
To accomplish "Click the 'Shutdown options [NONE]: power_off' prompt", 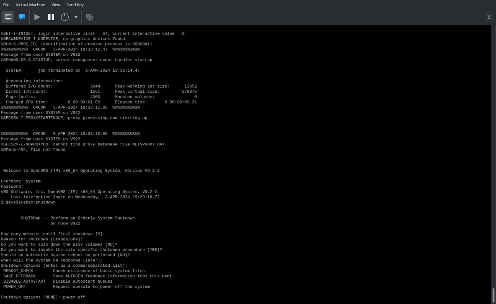I will coord(43,297).
